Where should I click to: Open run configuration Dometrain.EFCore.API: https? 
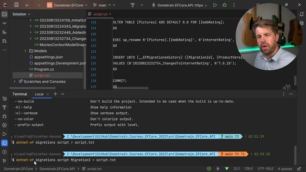point(179,5)
